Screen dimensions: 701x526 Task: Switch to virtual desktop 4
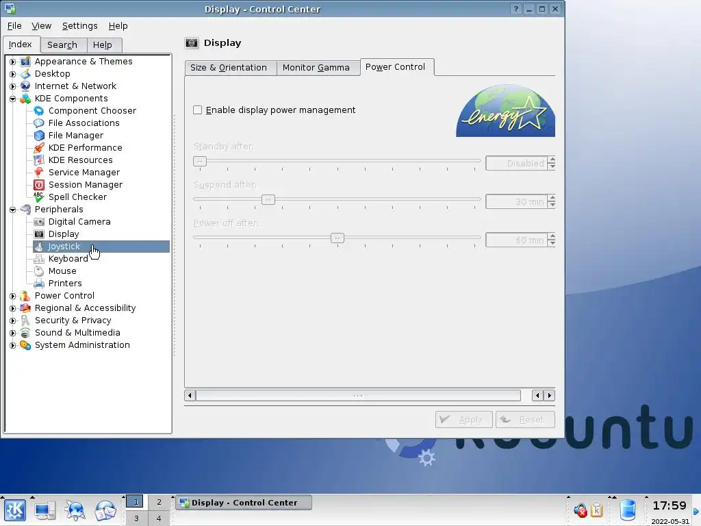tap(159, 518)
